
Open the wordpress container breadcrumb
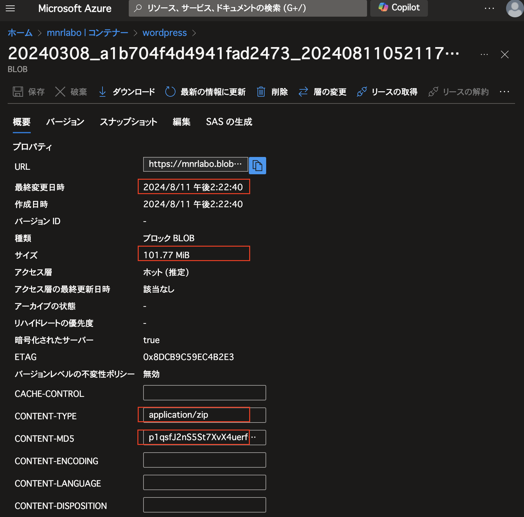click(164, 32)
